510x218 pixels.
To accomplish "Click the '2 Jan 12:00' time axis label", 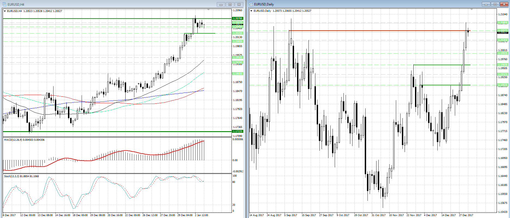I will coord(201,215).
